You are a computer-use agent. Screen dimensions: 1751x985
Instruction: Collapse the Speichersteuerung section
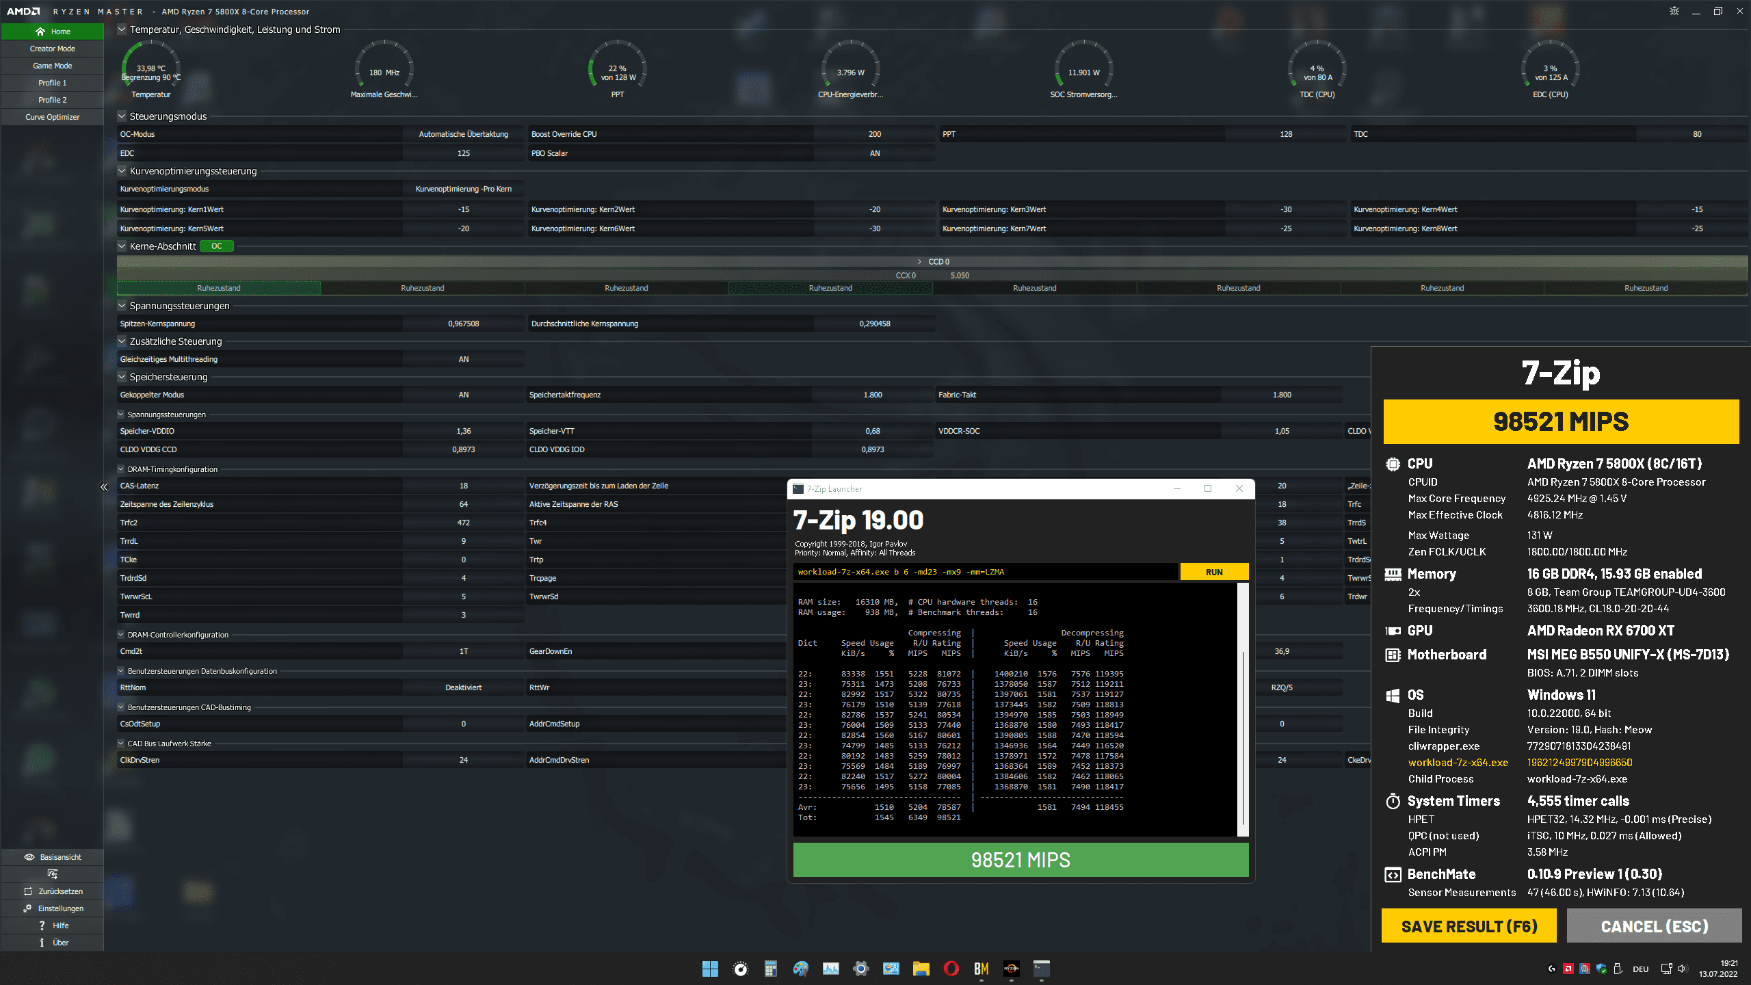122,377
